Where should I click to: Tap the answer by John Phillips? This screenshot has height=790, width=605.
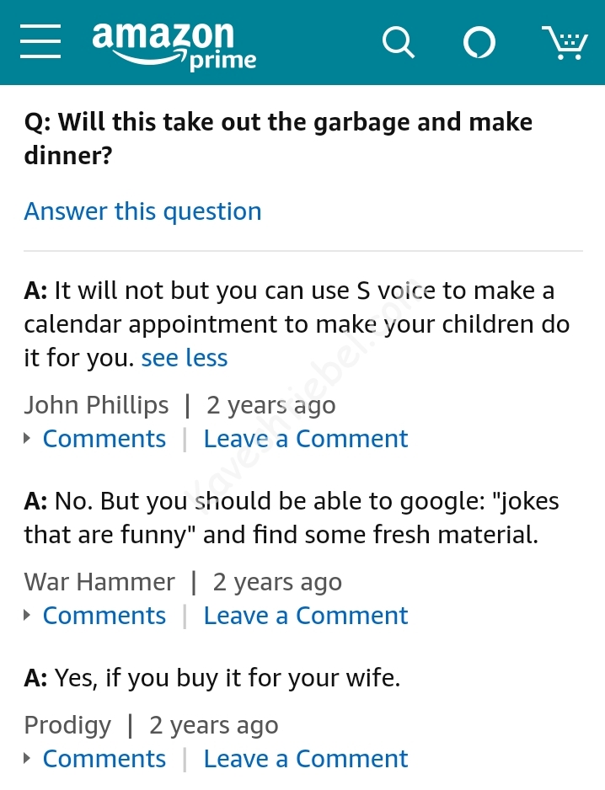[x=295, y=324]
